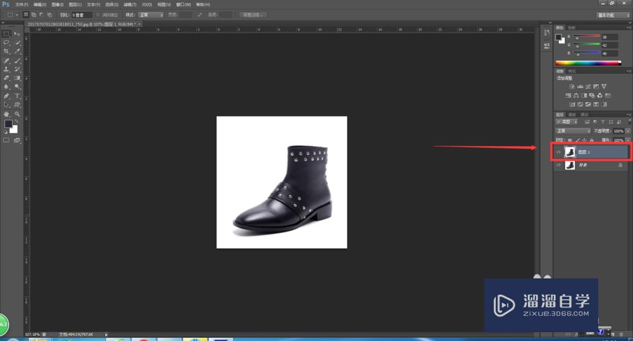
Task: Select the Rectangular Marquee tool
Action: pos(6,34)
